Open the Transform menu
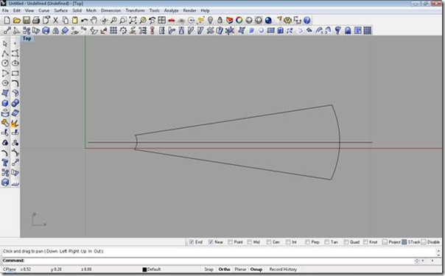The width and height of the screenshot is (445, 276). pos(135,10)
